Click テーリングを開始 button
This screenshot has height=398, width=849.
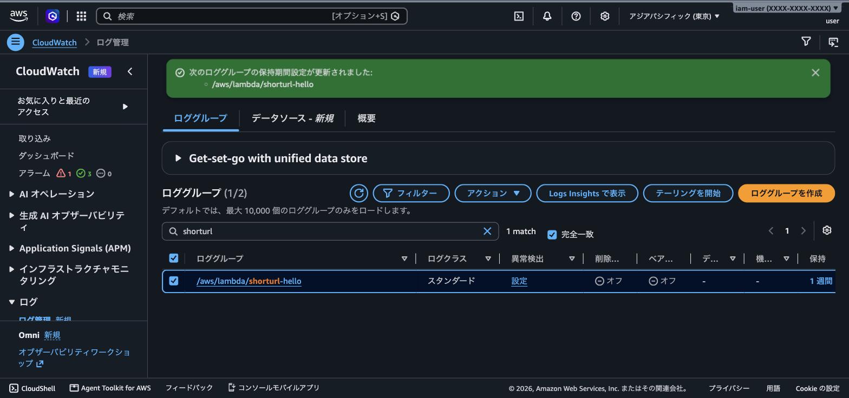(x=688, y=193)
